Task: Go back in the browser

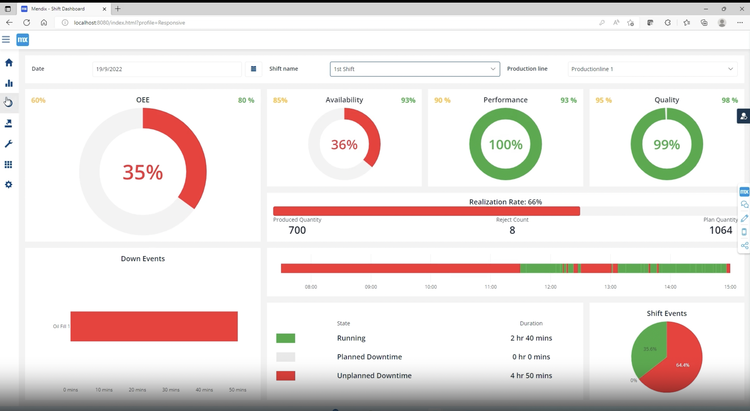Action: coord(9,22)
